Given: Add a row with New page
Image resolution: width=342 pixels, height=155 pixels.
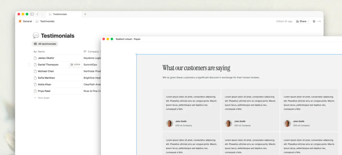Looking at the screenshot, I should pyautogui.click(x=43, y=98).
